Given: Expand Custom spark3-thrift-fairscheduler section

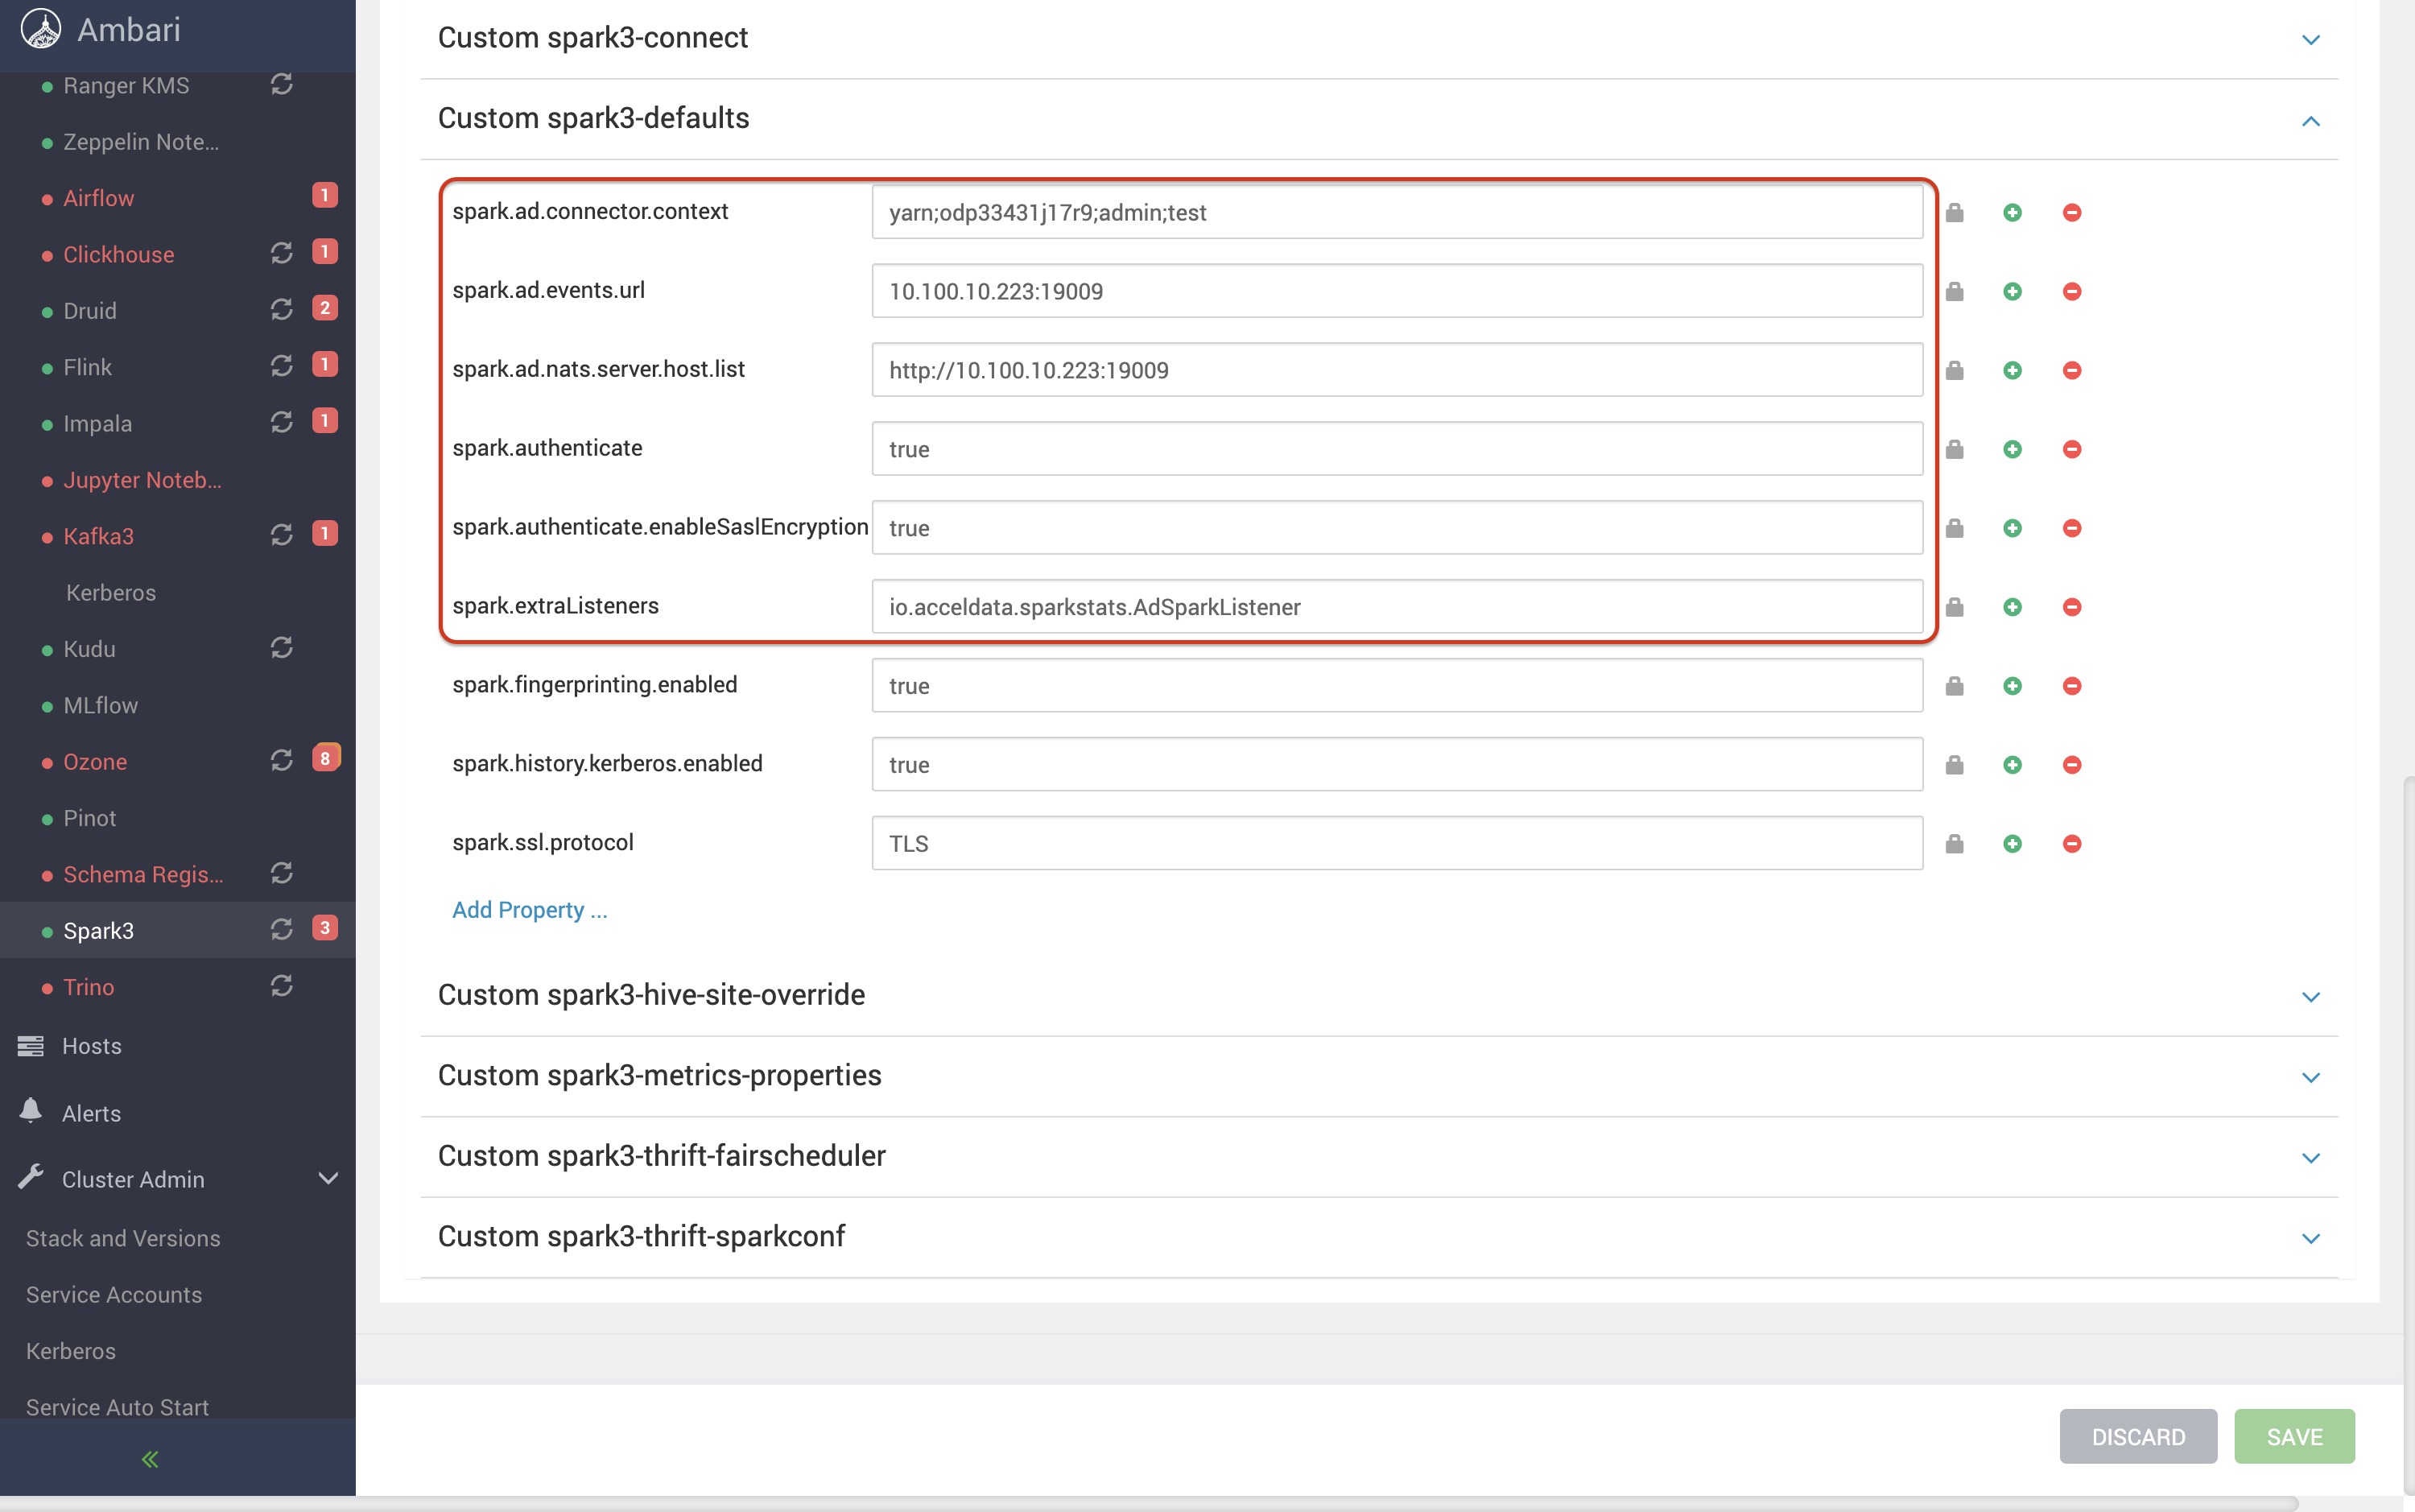Looking at the screenshot, I should (x=2310, y=1158).
